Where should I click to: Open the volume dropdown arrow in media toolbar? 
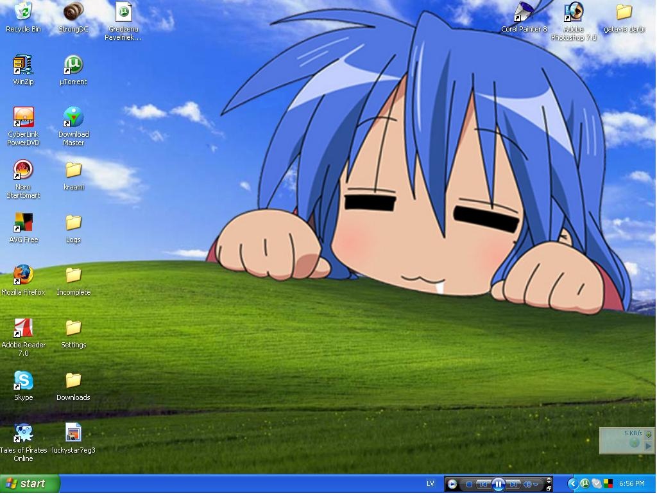tap(536, 485)
